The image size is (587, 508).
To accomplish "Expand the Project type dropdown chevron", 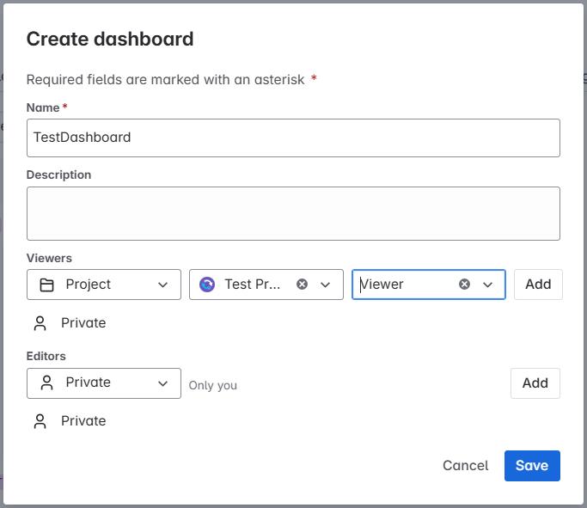I will (x=162, y=285).
